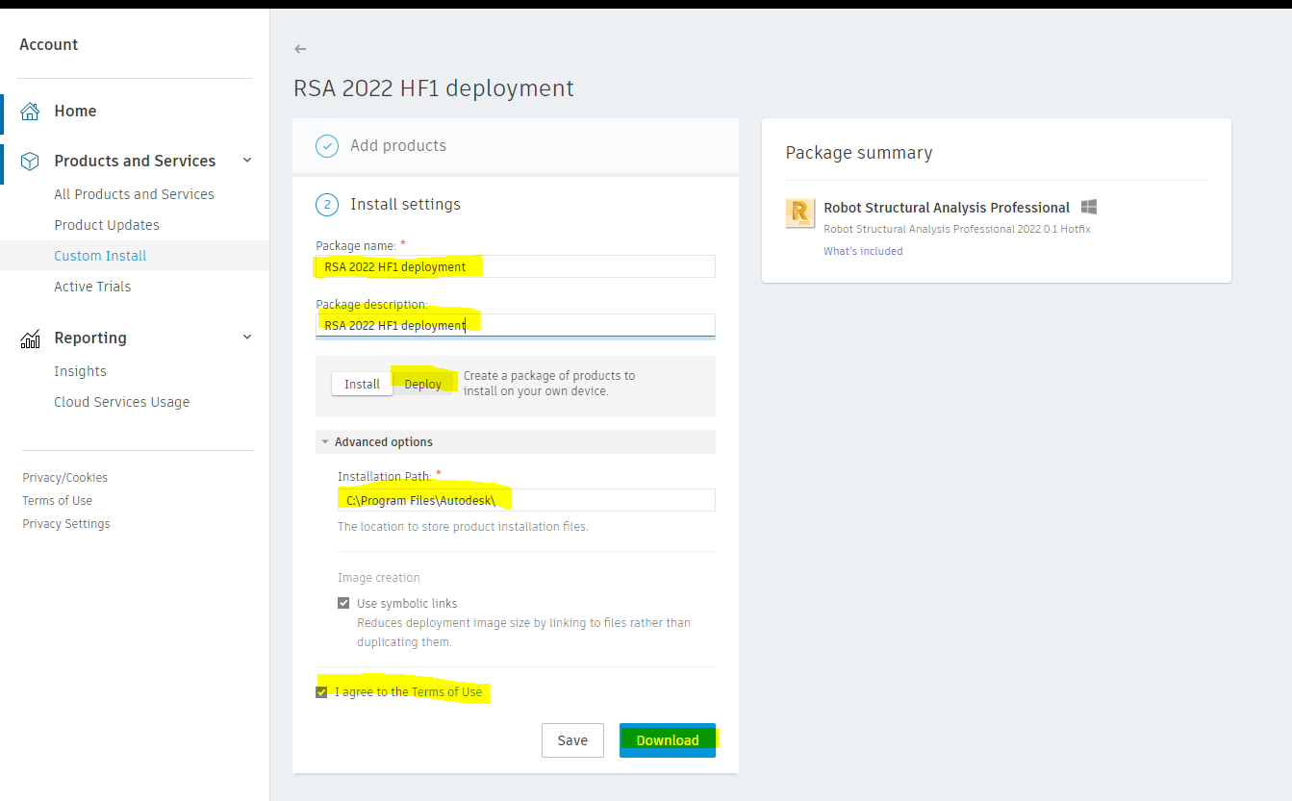The width and height of the screenshot is (1292, 801).
Task: Click the back arrow above the page title
Action: [299, 48]
